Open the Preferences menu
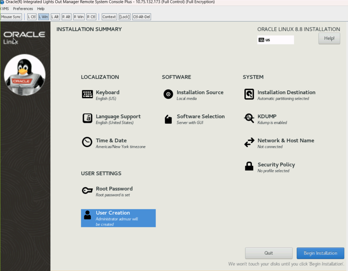This screenshot has width=348, height=271. [23, 9]
